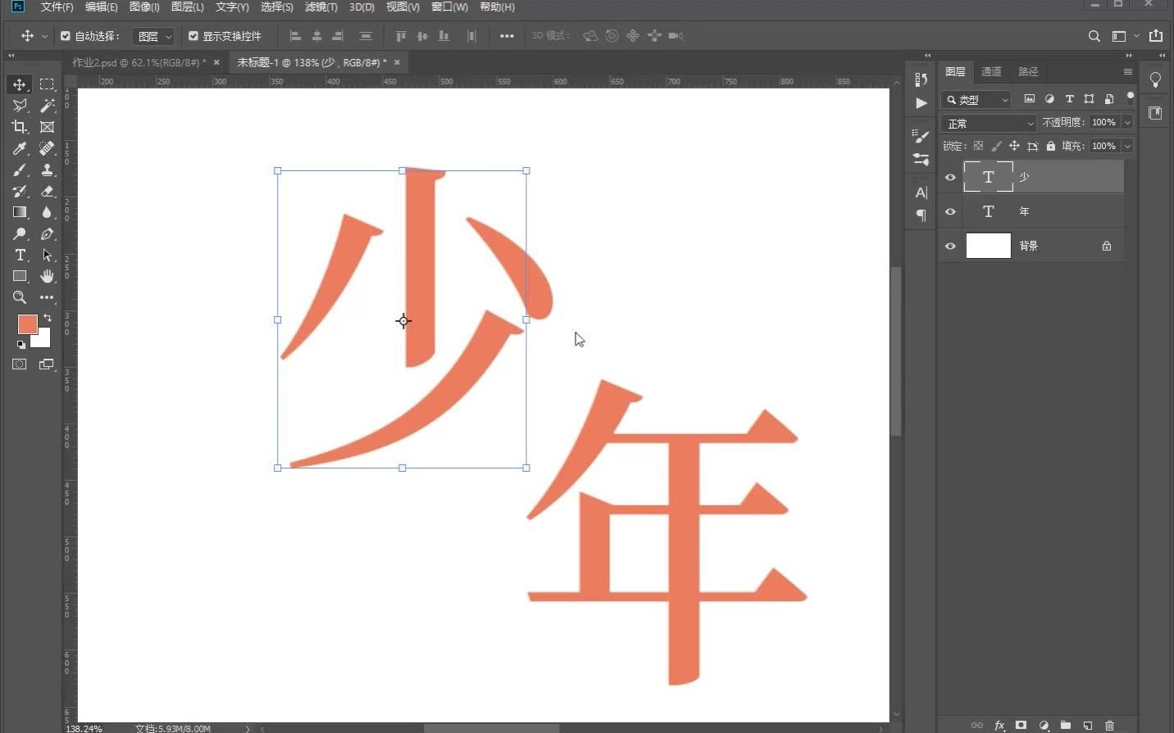Open the Move tool preset picker arrow
The height and width of the screenshot is (733, 1174).
tap(44, 36)
